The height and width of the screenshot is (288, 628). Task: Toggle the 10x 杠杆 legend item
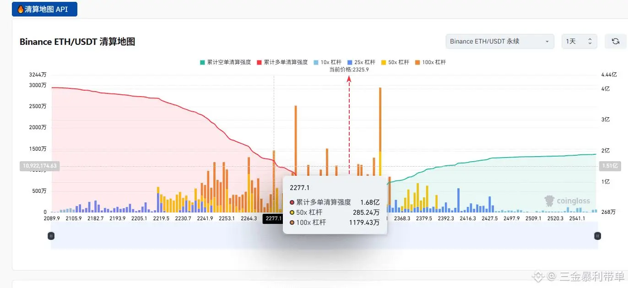pyautogui.click(x=327, y=62)
